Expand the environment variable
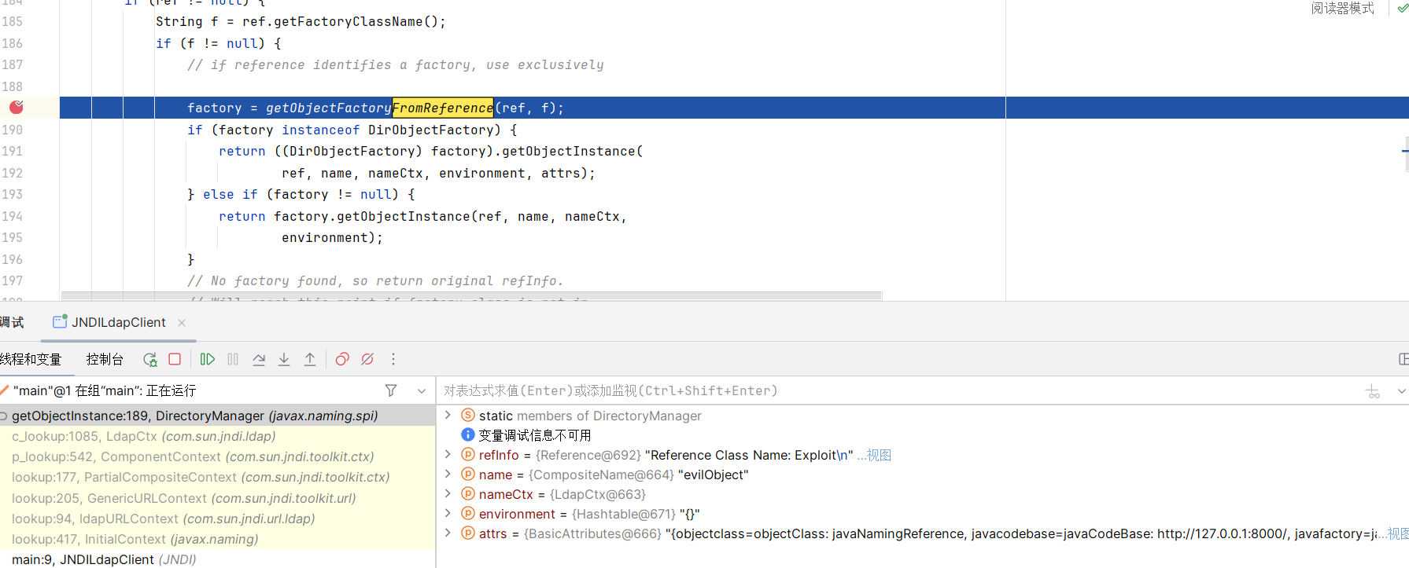The image size is (1409, 568). click(448, 513)
